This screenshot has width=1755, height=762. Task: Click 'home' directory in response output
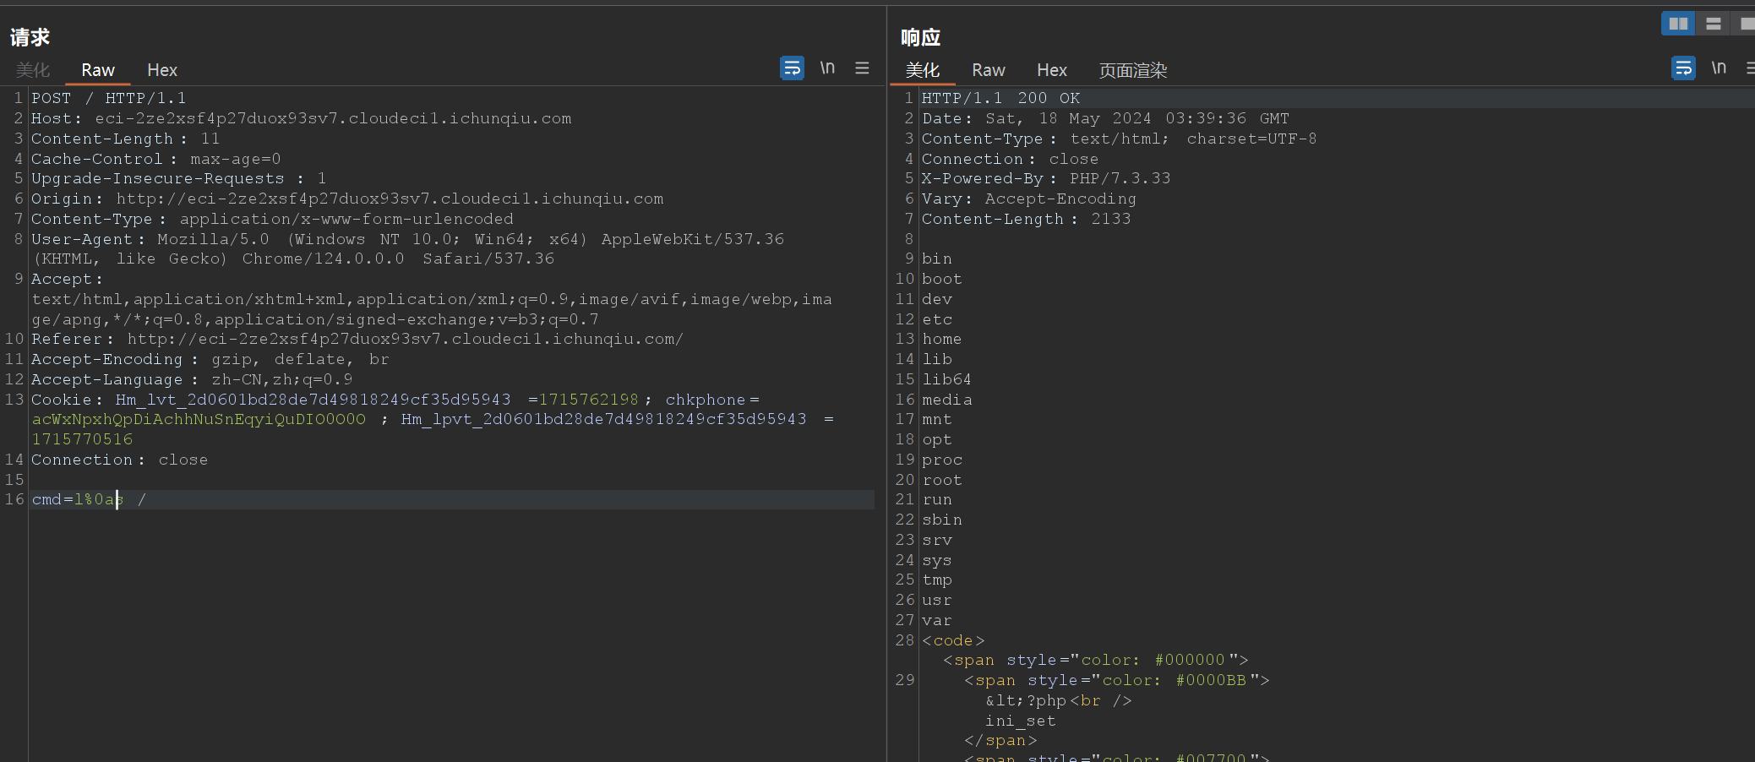pyautogui.click(x=942, y=339)
